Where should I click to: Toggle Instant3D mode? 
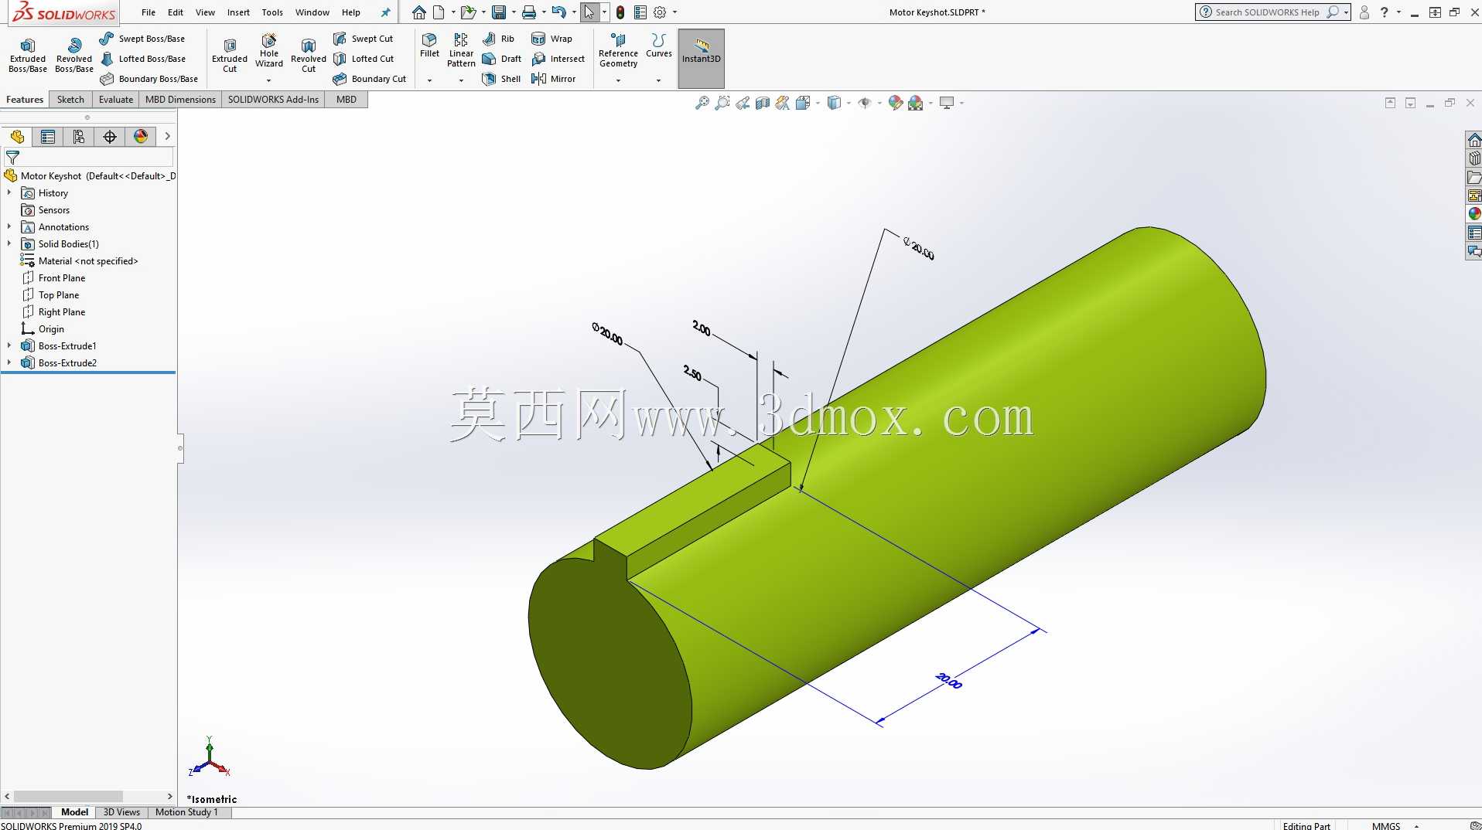pos(702,59)
